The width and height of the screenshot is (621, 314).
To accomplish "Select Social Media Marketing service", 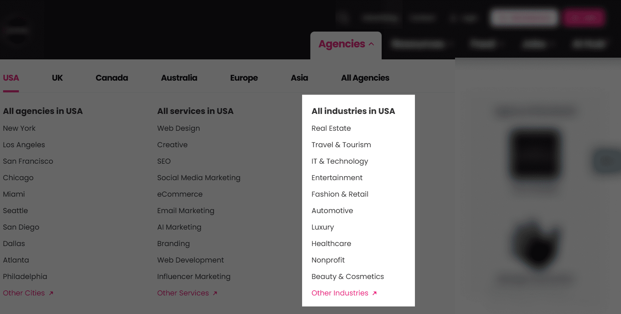I will pyautogui.click(x=199, y=178).
